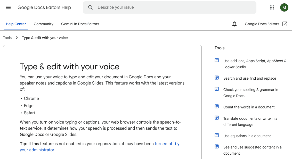292x159 pixels.
Task: Click the profile avatar circle
Action: (284, 7)
